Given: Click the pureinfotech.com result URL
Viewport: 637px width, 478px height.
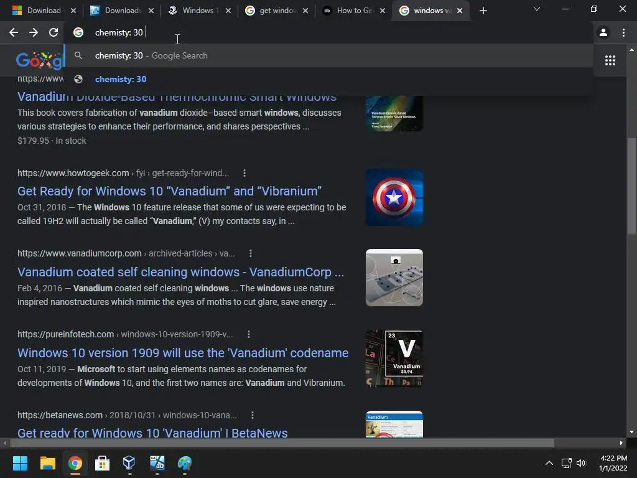Looking at the screenshot, I should point(125,334).
